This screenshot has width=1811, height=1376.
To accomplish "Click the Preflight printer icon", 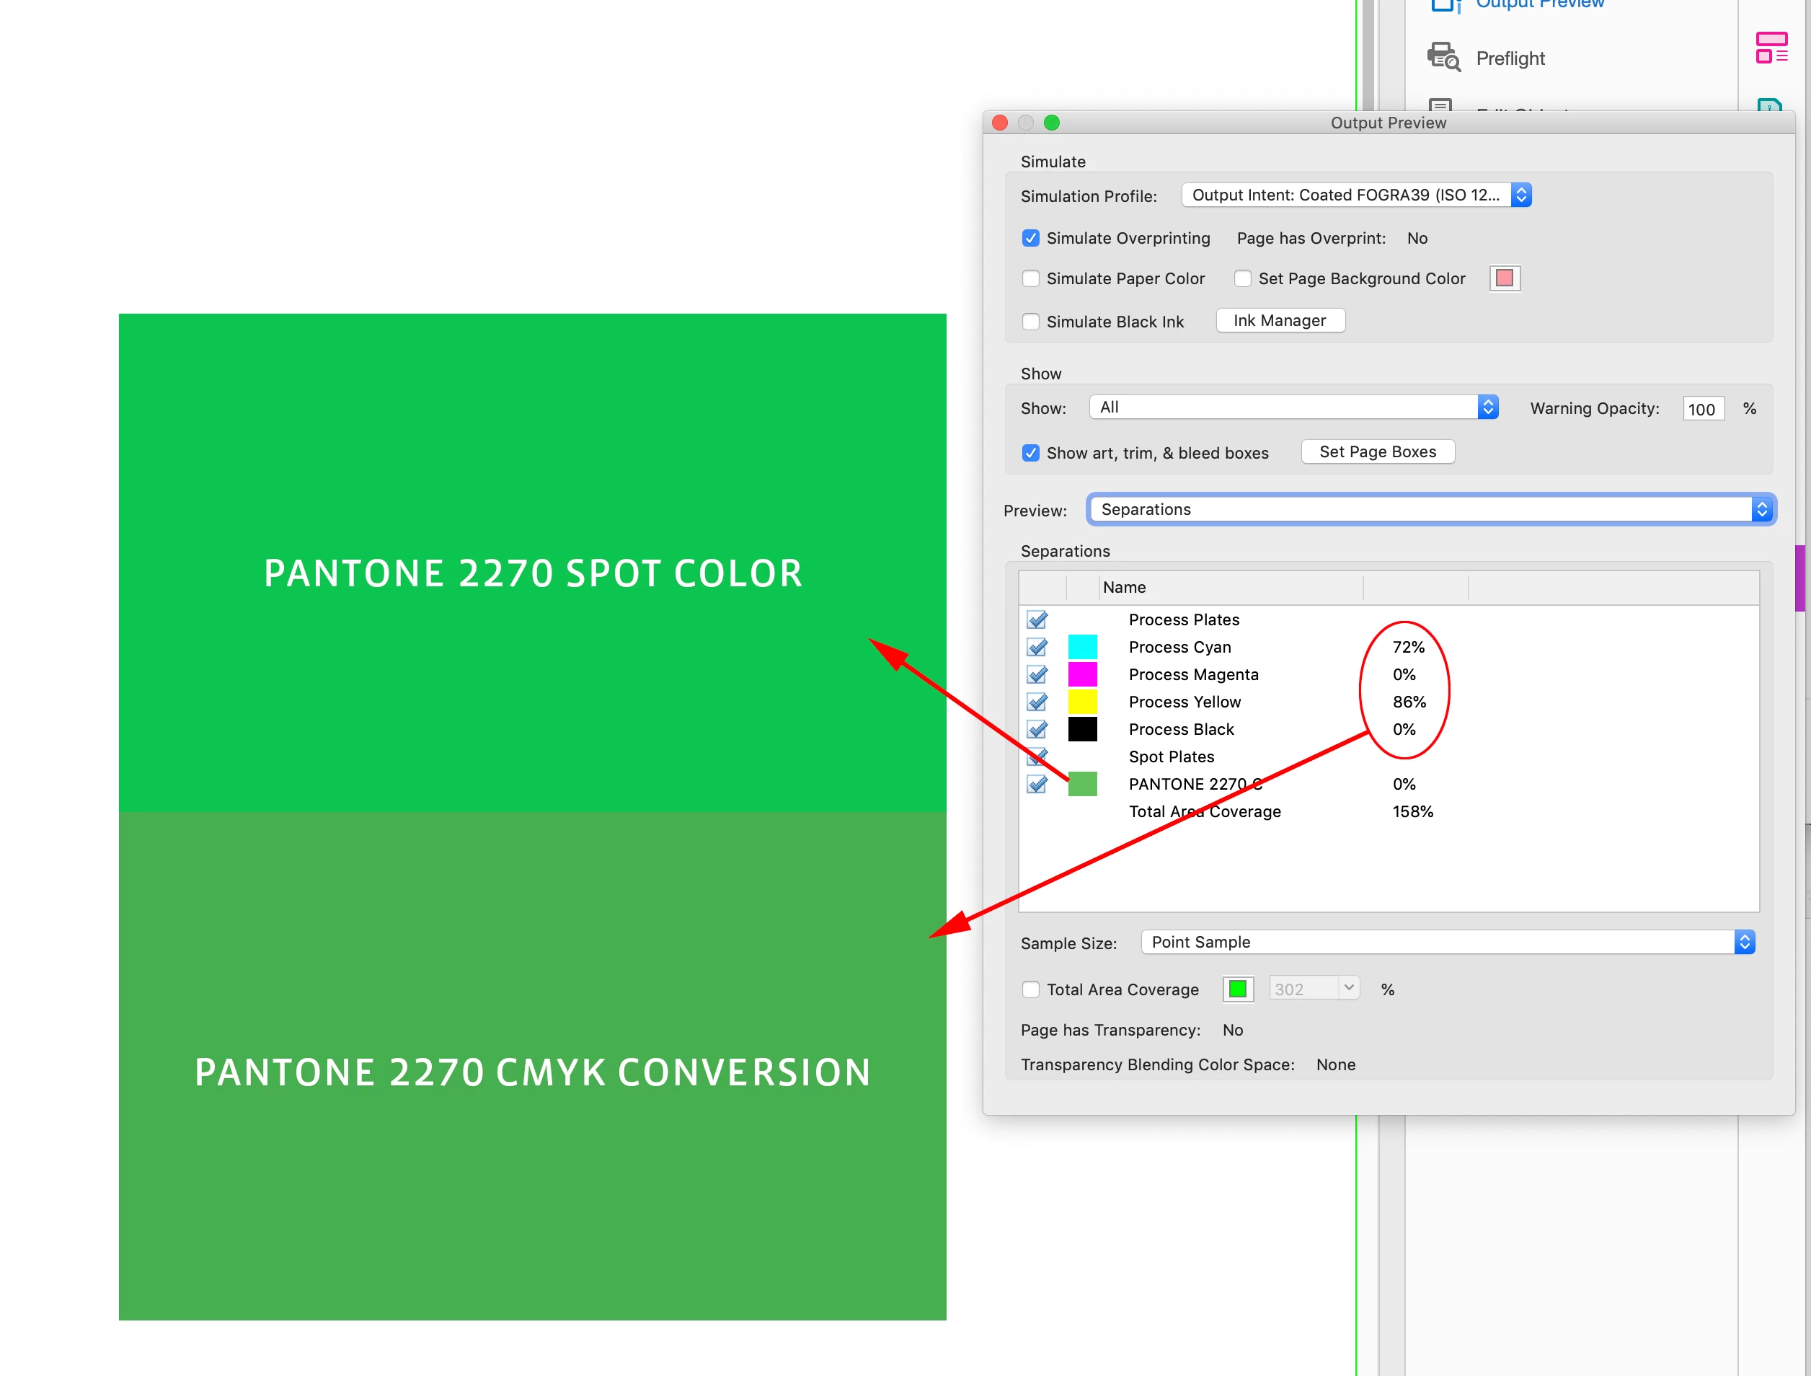I will (1443, 56).
